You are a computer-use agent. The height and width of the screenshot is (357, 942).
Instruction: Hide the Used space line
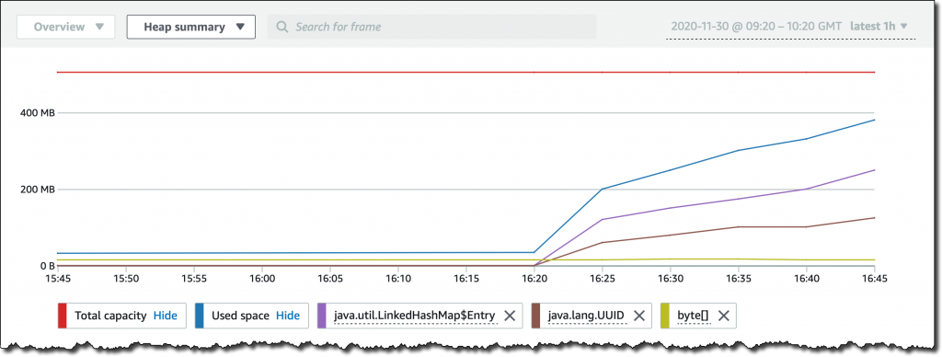click(287, 316)
